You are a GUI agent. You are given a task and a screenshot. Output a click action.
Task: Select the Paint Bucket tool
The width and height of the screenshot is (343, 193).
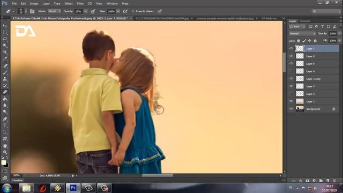[x=5, y=99]
